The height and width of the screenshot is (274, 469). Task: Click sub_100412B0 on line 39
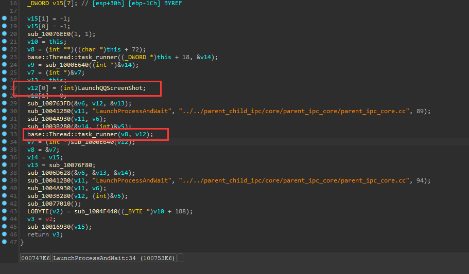[49, 180]
